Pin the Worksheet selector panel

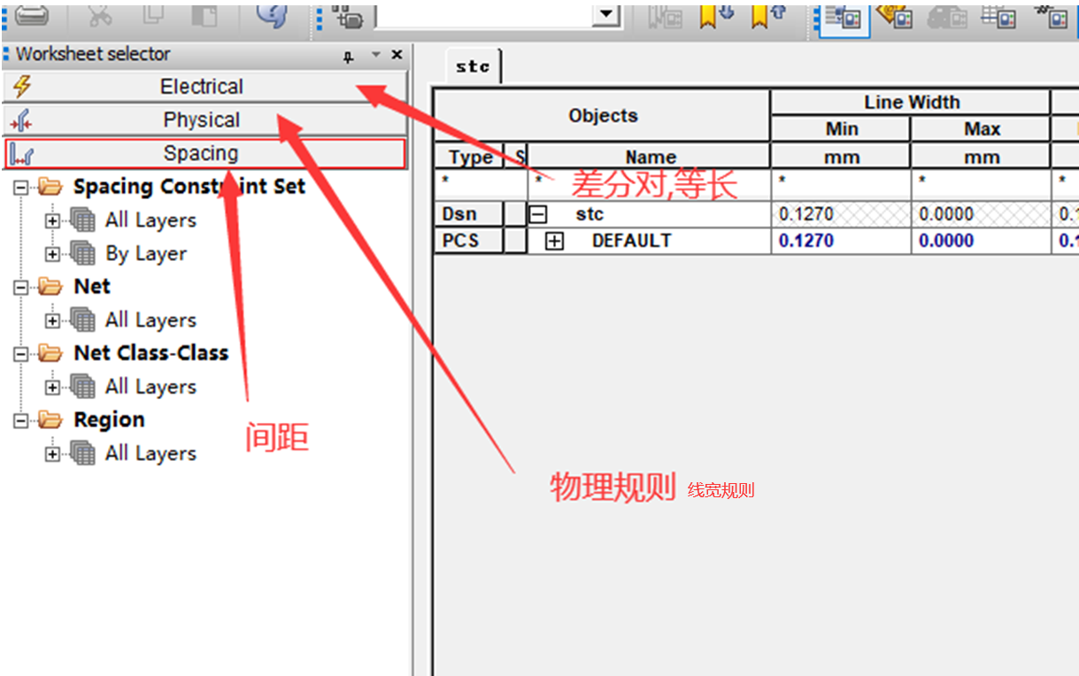(348, 56)
